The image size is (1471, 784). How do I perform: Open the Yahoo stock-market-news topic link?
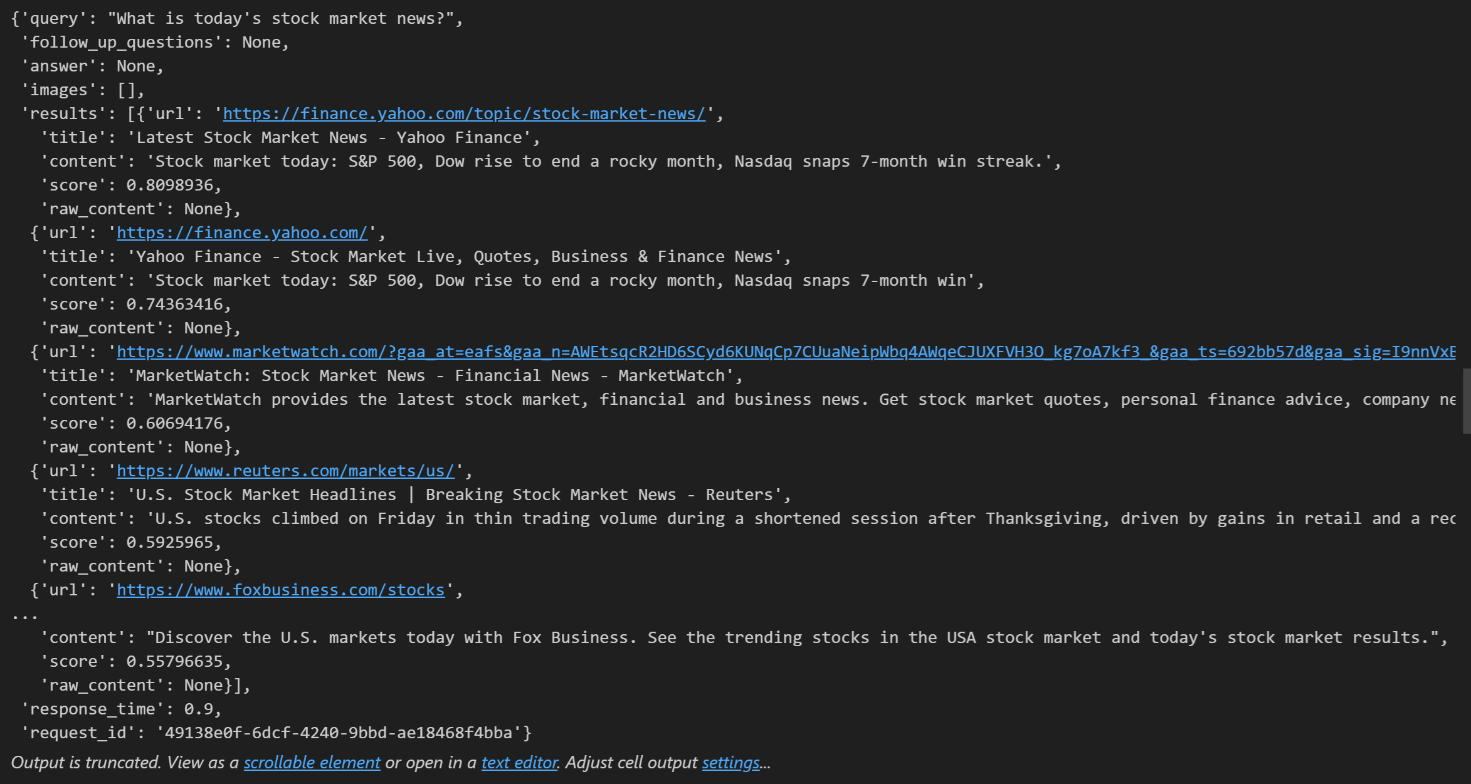(464, 113)
